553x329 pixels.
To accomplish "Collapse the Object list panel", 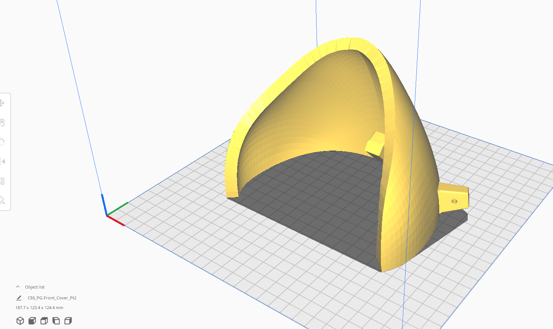I will pos(18,286).
